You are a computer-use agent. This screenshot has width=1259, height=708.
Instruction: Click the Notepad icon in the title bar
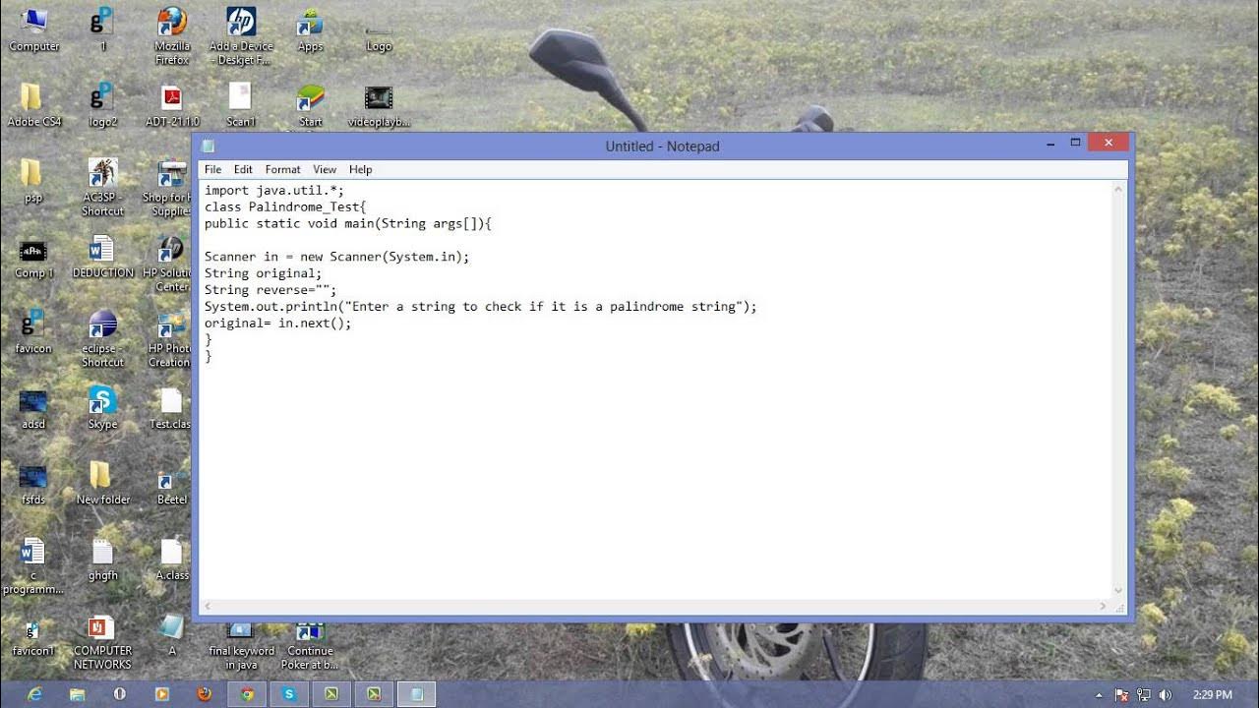coord(208,146)
